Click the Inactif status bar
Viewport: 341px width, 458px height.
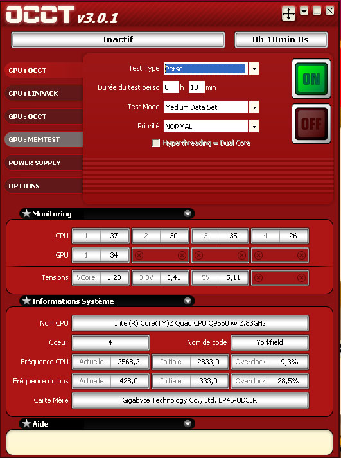pyautogui.click(x=118, y=40)
